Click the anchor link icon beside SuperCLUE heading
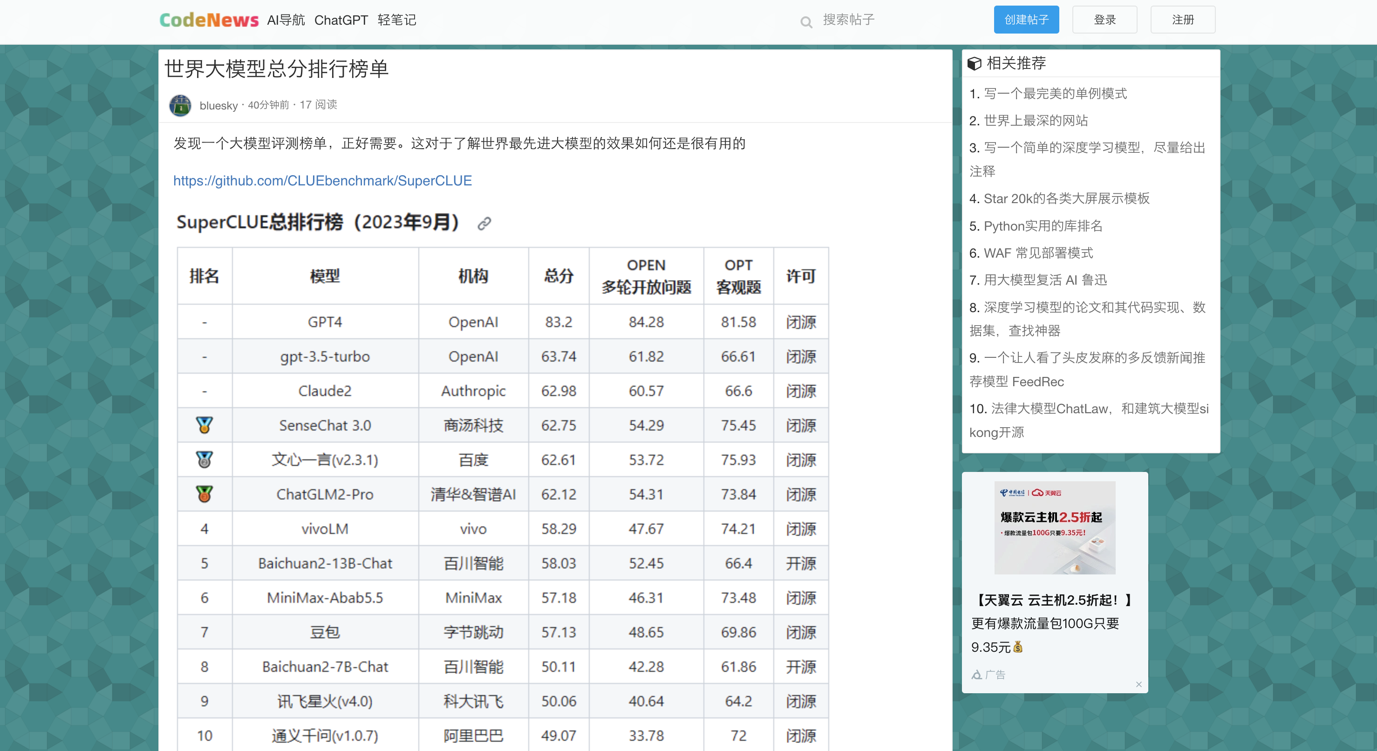The image size is (1377, 751). pyautogui.click(x=484, y=224)
